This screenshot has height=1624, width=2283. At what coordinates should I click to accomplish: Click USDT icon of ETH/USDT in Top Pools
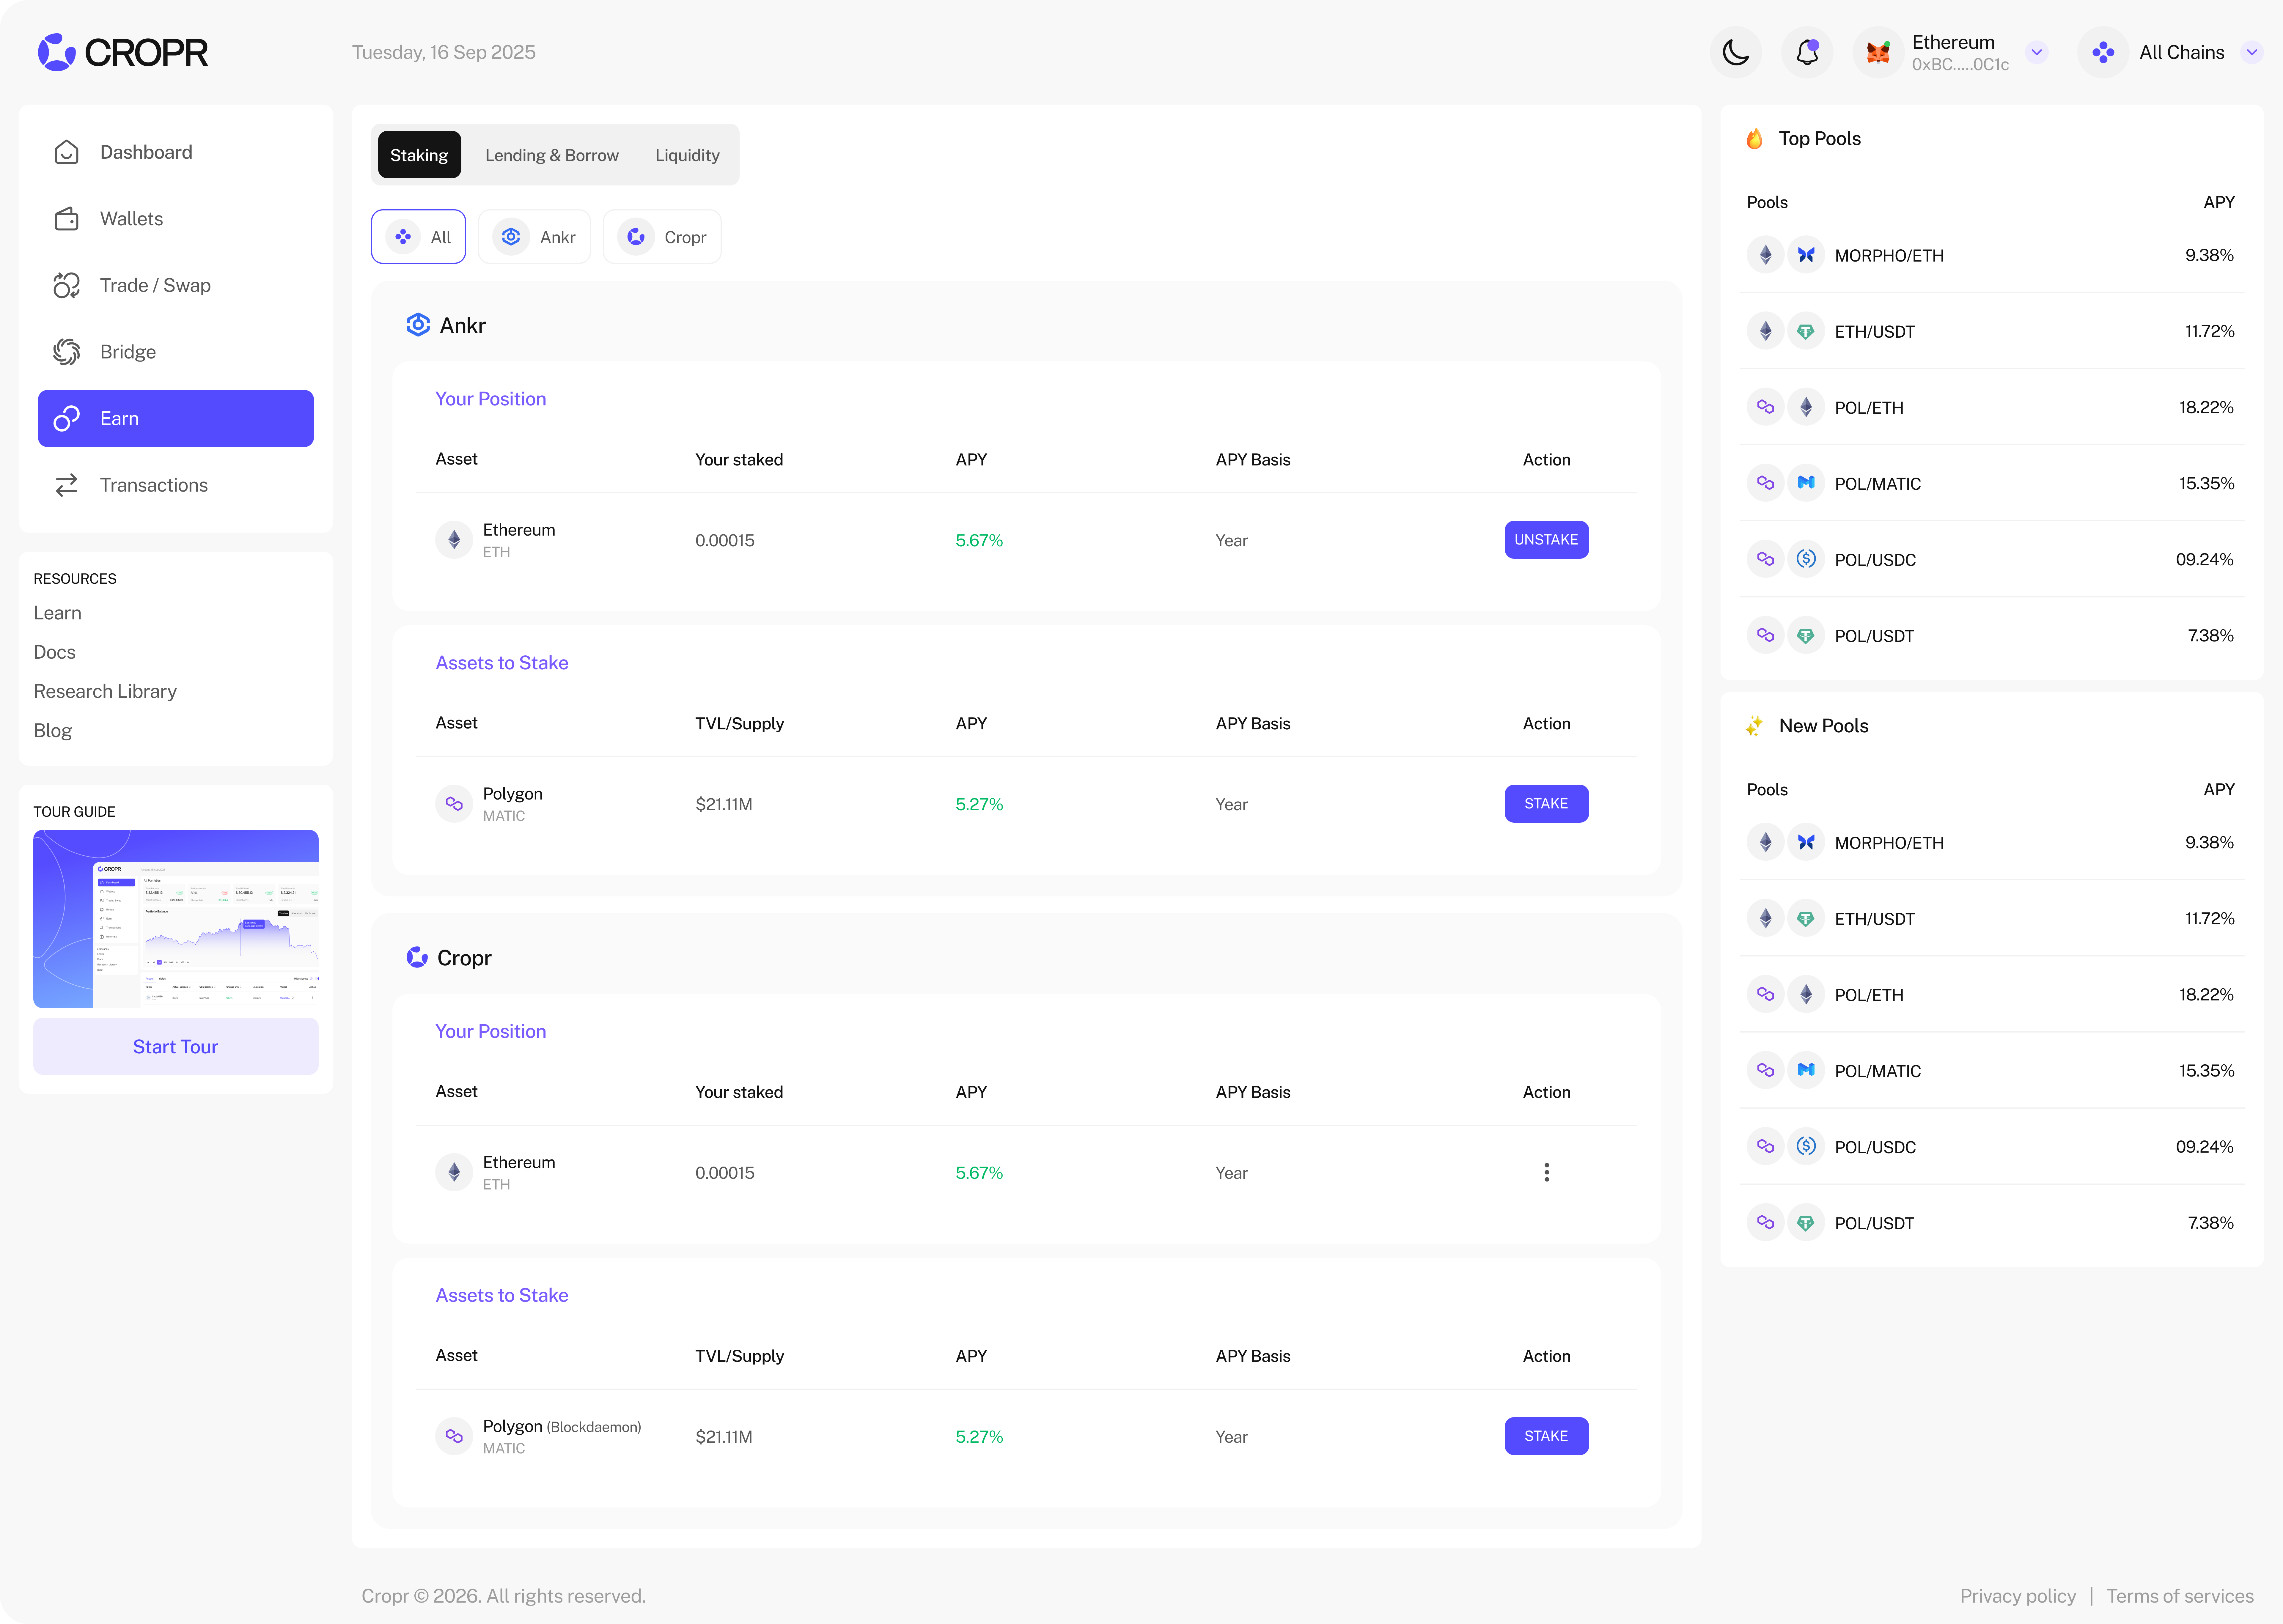point(1806,331)
